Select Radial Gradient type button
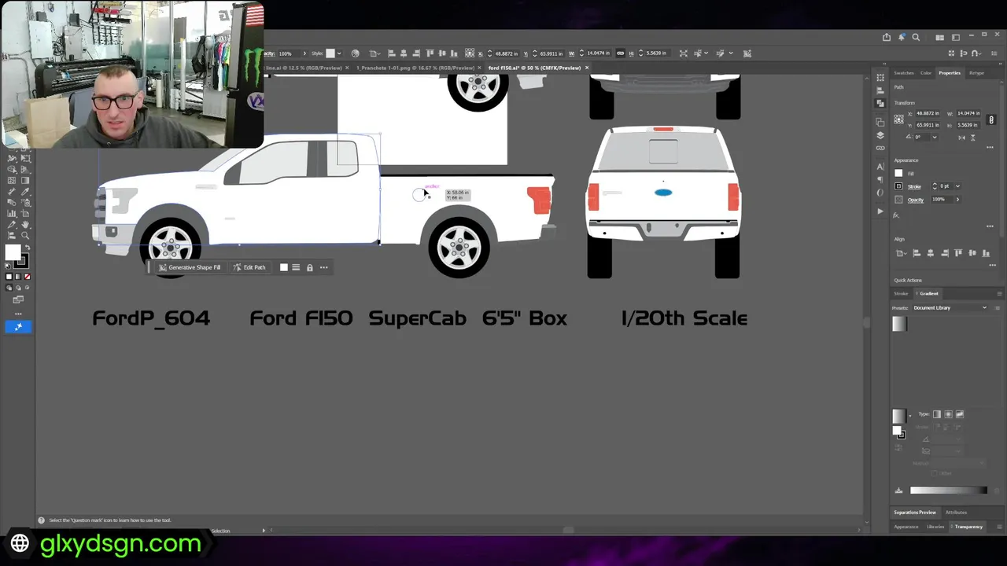This screenshot has width=1007, height=566. (948, 414)
